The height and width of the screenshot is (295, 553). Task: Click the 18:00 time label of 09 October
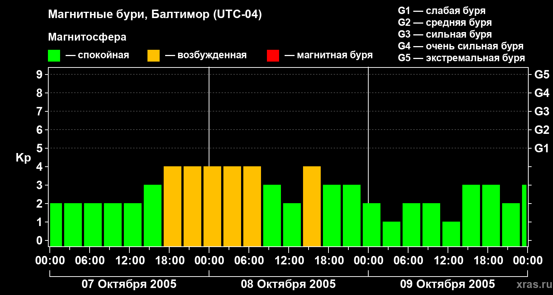pyautogui.click(x=488, y=260)
